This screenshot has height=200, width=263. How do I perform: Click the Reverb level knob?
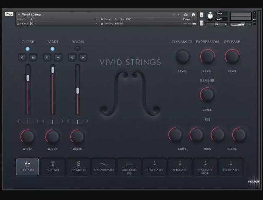[207, 95]
